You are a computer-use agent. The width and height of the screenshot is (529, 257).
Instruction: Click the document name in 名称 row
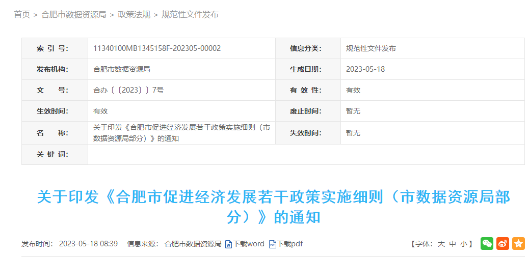pos(181,133)
